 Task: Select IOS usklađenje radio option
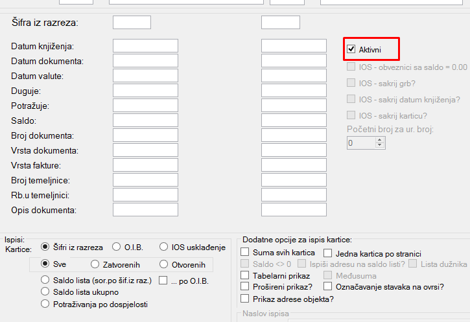click(x=164, y=247)
